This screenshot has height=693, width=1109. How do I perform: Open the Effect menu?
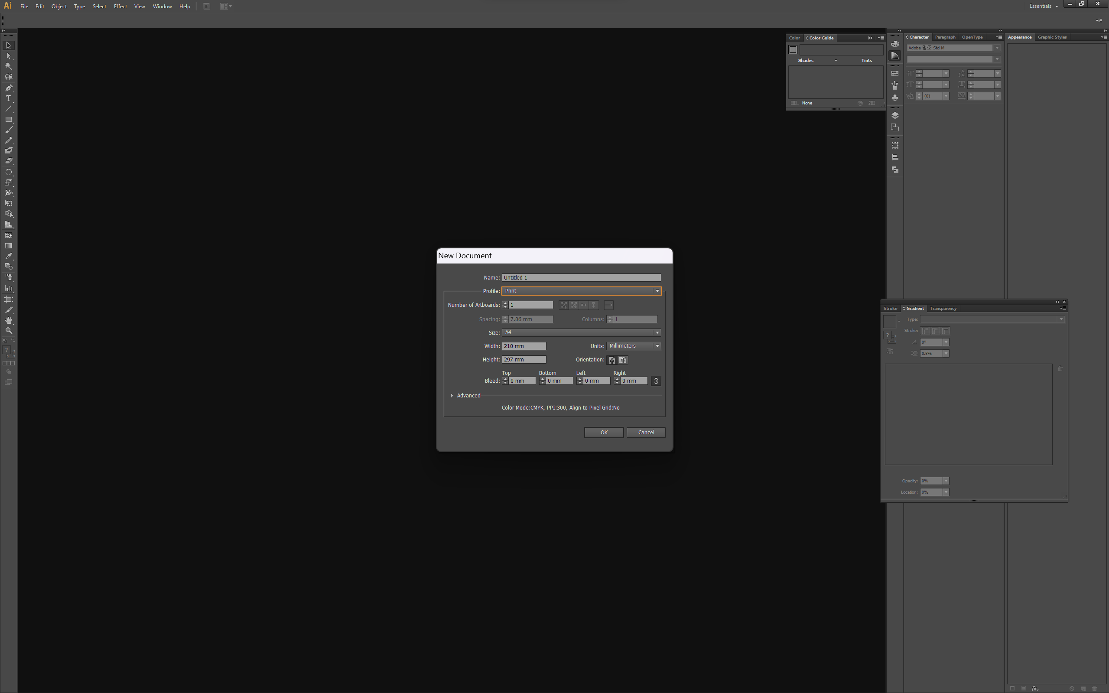pos(120,7)
